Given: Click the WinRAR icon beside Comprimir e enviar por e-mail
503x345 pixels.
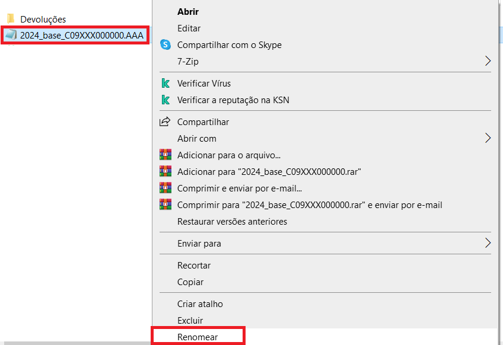Looking at the screenshot, I should [165, 189].
